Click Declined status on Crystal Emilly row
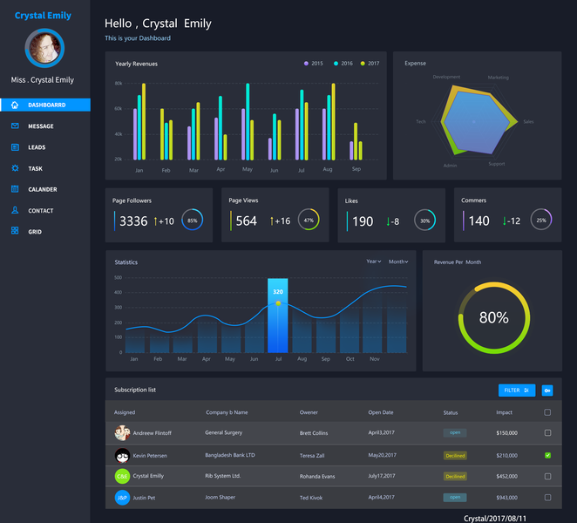 pyautogui.click(x=455, y=476)
